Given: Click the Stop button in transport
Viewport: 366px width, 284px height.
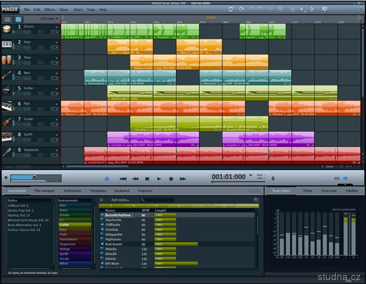Looking at the screenshot, I should tap(147, 178).
